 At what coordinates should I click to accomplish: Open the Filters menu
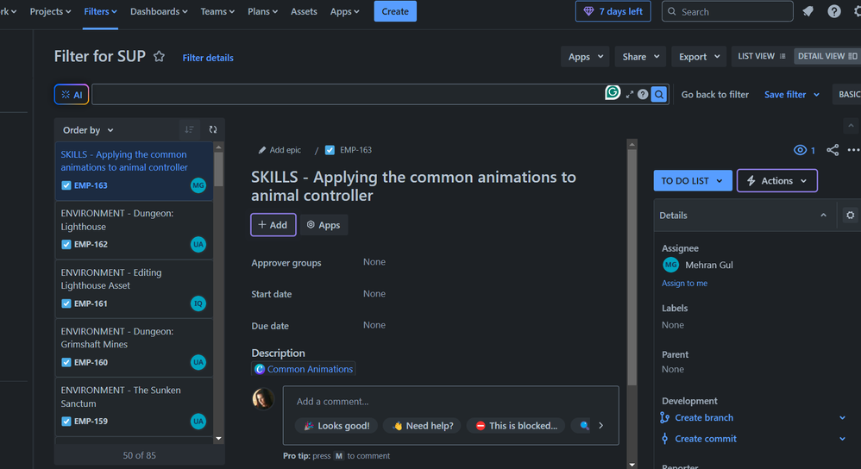point(100,11)
